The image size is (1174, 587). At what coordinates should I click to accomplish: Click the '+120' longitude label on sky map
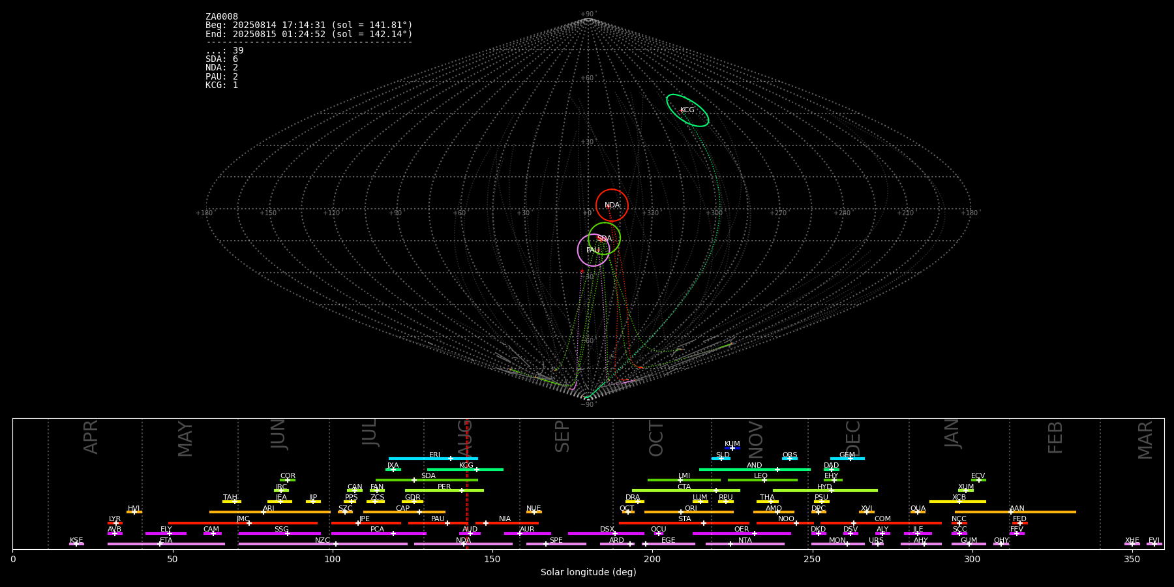pos(331,213)
